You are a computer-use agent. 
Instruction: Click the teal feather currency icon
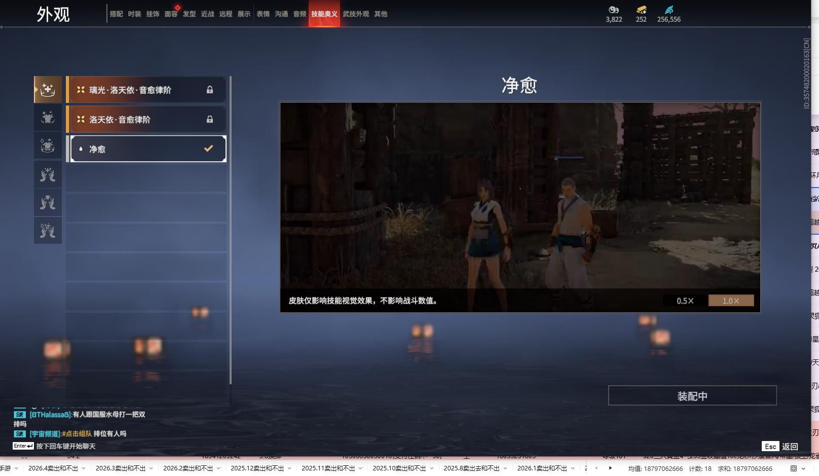669,10
